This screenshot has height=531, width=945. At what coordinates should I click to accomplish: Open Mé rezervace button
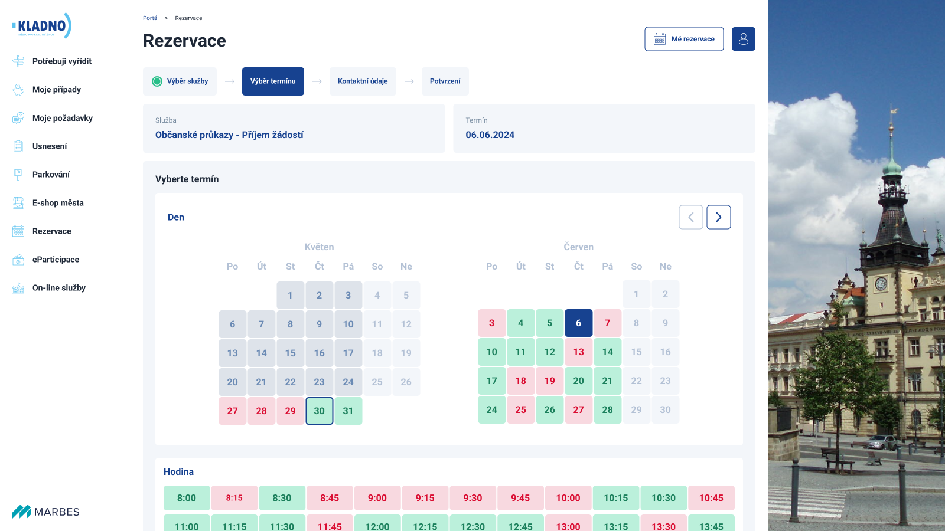[684, 39]
